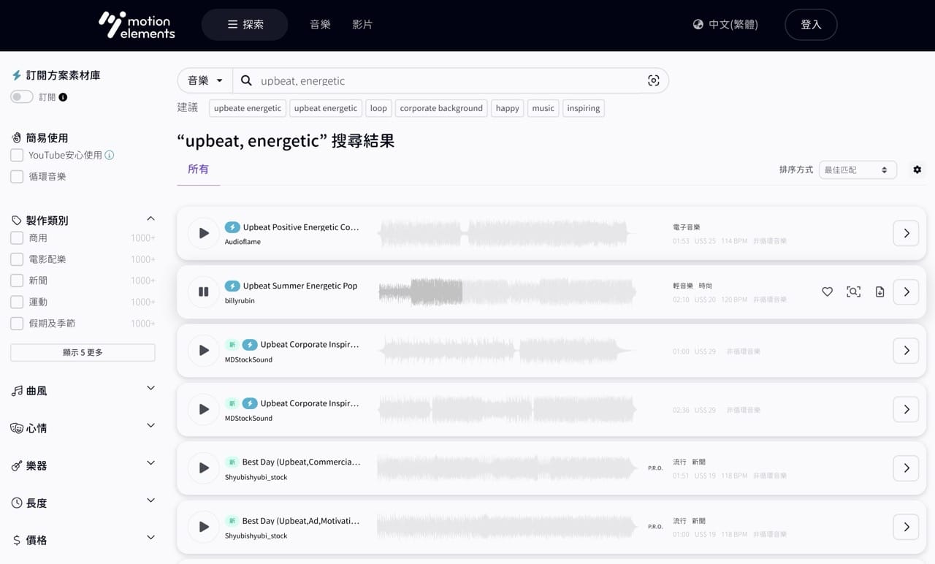Check the 假期及季節 category checkbox
Image resolution: width=935 pixels, height=564 pixels.
(17, 324)
